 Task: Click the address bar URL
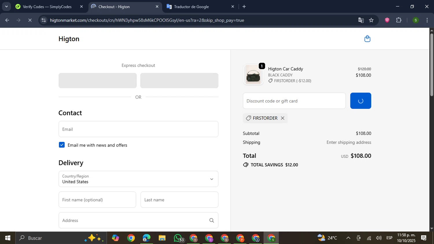147,20
